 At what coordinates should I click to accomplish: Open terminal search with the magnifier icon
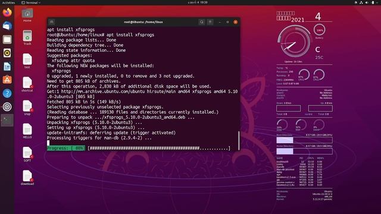(x=202, y=22)
